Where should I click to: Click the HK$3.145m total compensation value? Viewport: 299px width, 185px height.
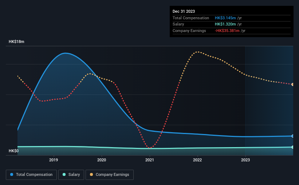[225, 18]
